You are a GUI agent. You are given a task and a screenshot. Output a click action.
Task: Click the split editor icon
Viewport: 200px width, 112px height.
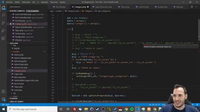coord(192,7)
